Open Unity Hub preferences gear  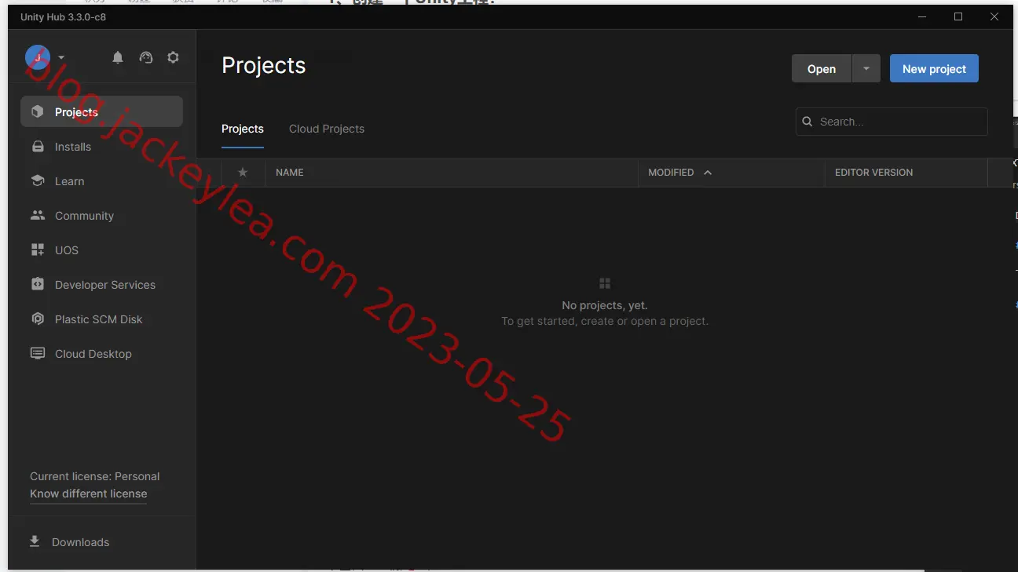(x=174, y=57)
